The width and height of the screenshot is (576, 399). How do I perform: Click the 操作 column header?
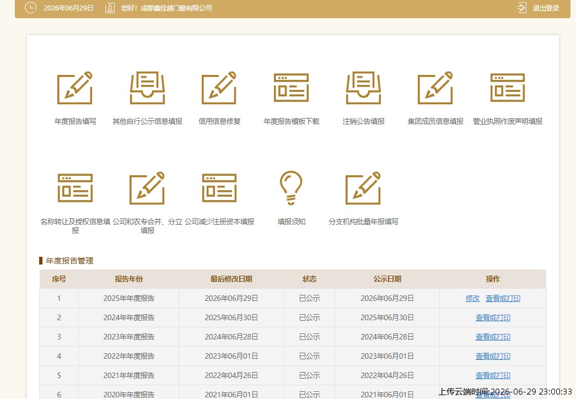point(493,279)
